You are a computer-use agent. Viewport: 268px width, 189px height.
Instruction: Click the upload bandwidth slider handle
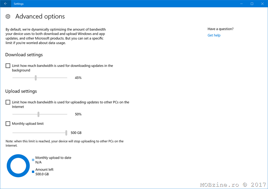pyautogui.click(x=39, y=114)
